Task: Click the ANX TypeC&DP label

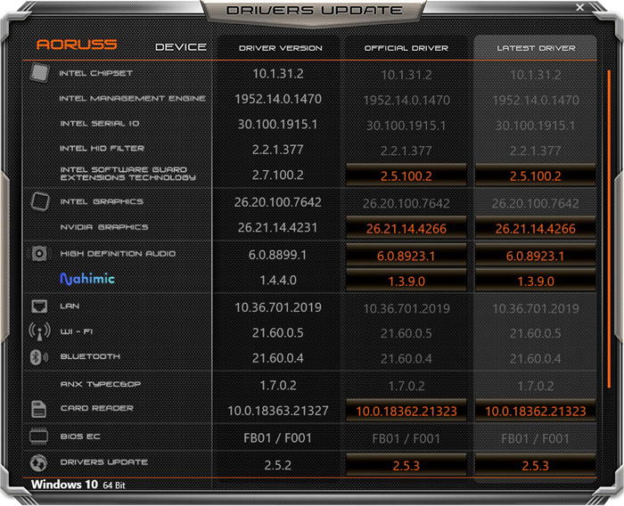Action: (101, 384)
